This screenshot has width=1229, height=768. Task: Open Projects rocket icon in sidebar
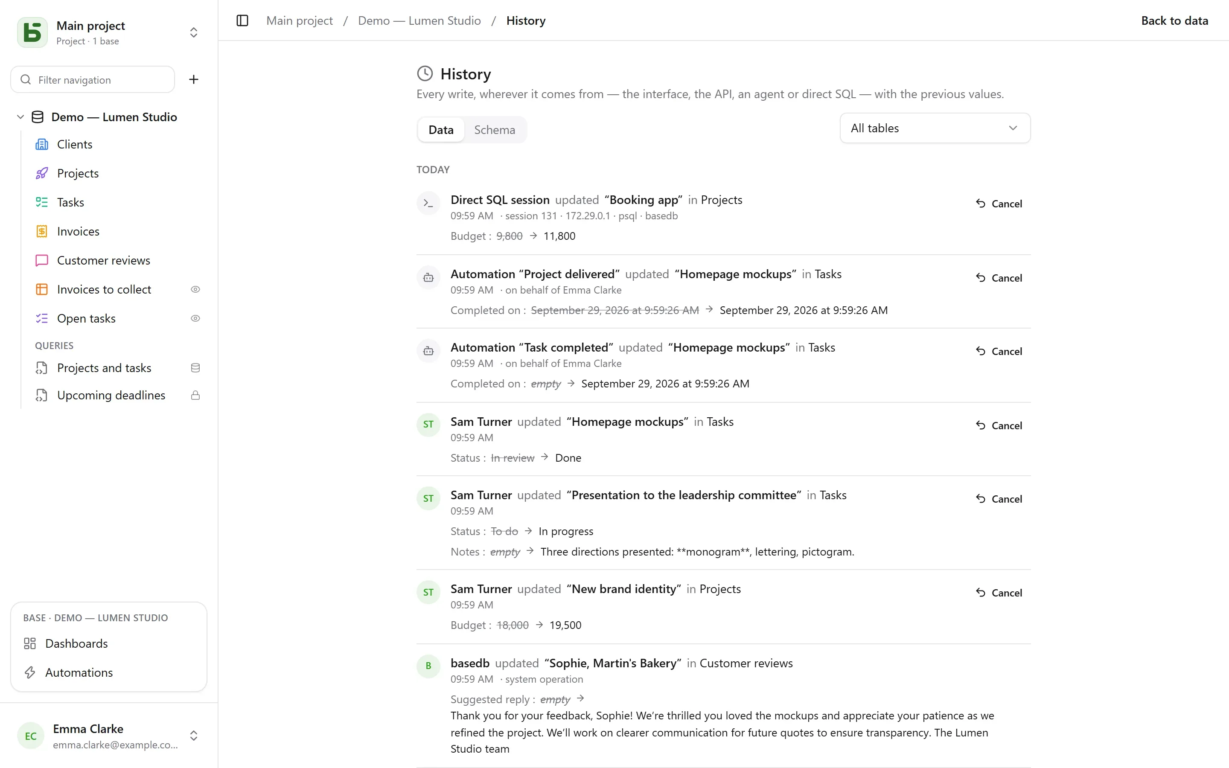42,174
